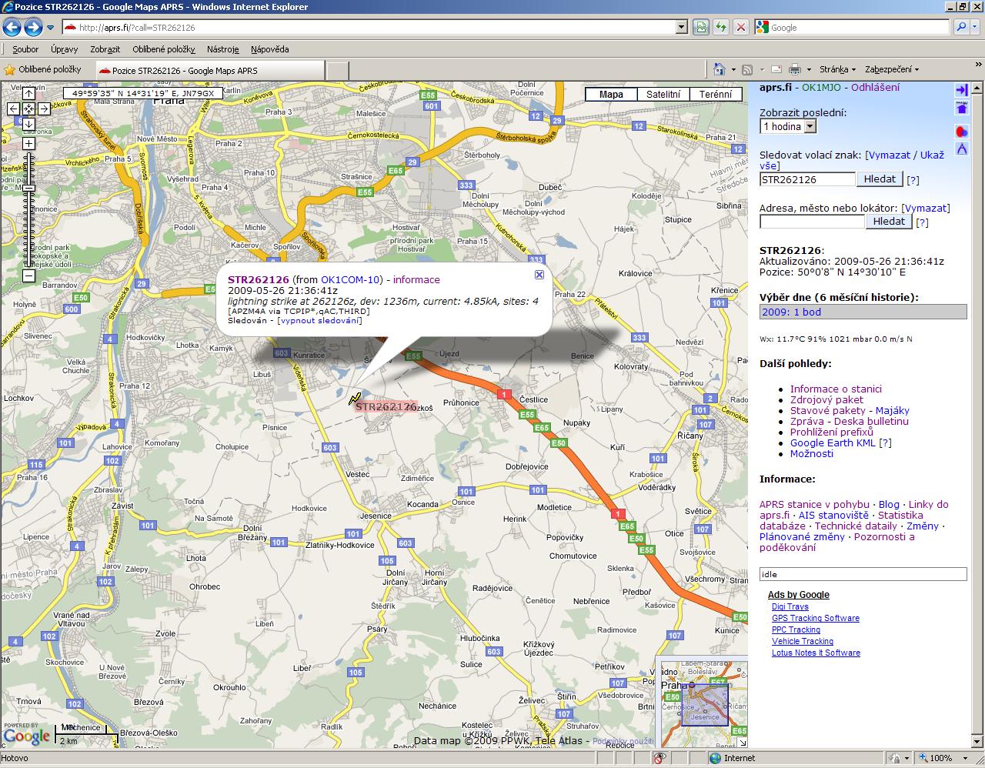Collapse overview minimap with corner arrow

tap(742, 742)
